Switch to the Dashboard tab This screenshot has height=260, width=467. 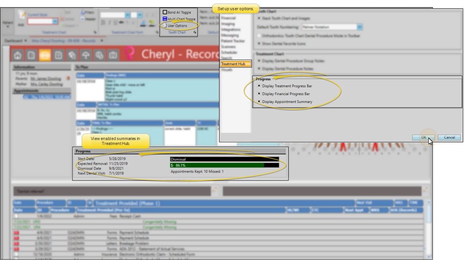pyautogui.click(x=13, y=40)
